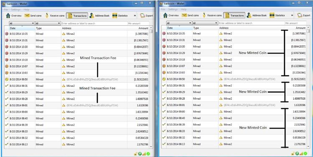Open date filter dropdown in right window
313x157 pixels.
coord(179,23)
